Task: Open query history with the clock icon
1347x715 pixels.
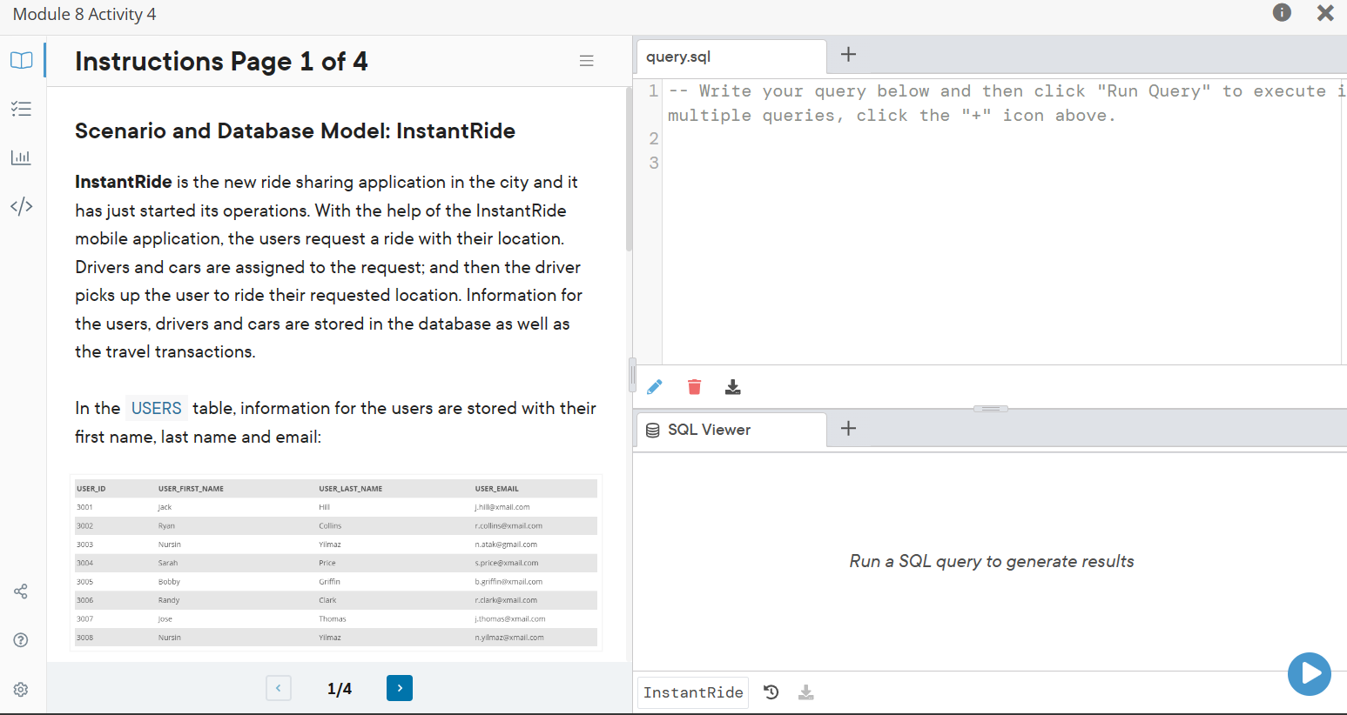Action: (x=771, y=692)
